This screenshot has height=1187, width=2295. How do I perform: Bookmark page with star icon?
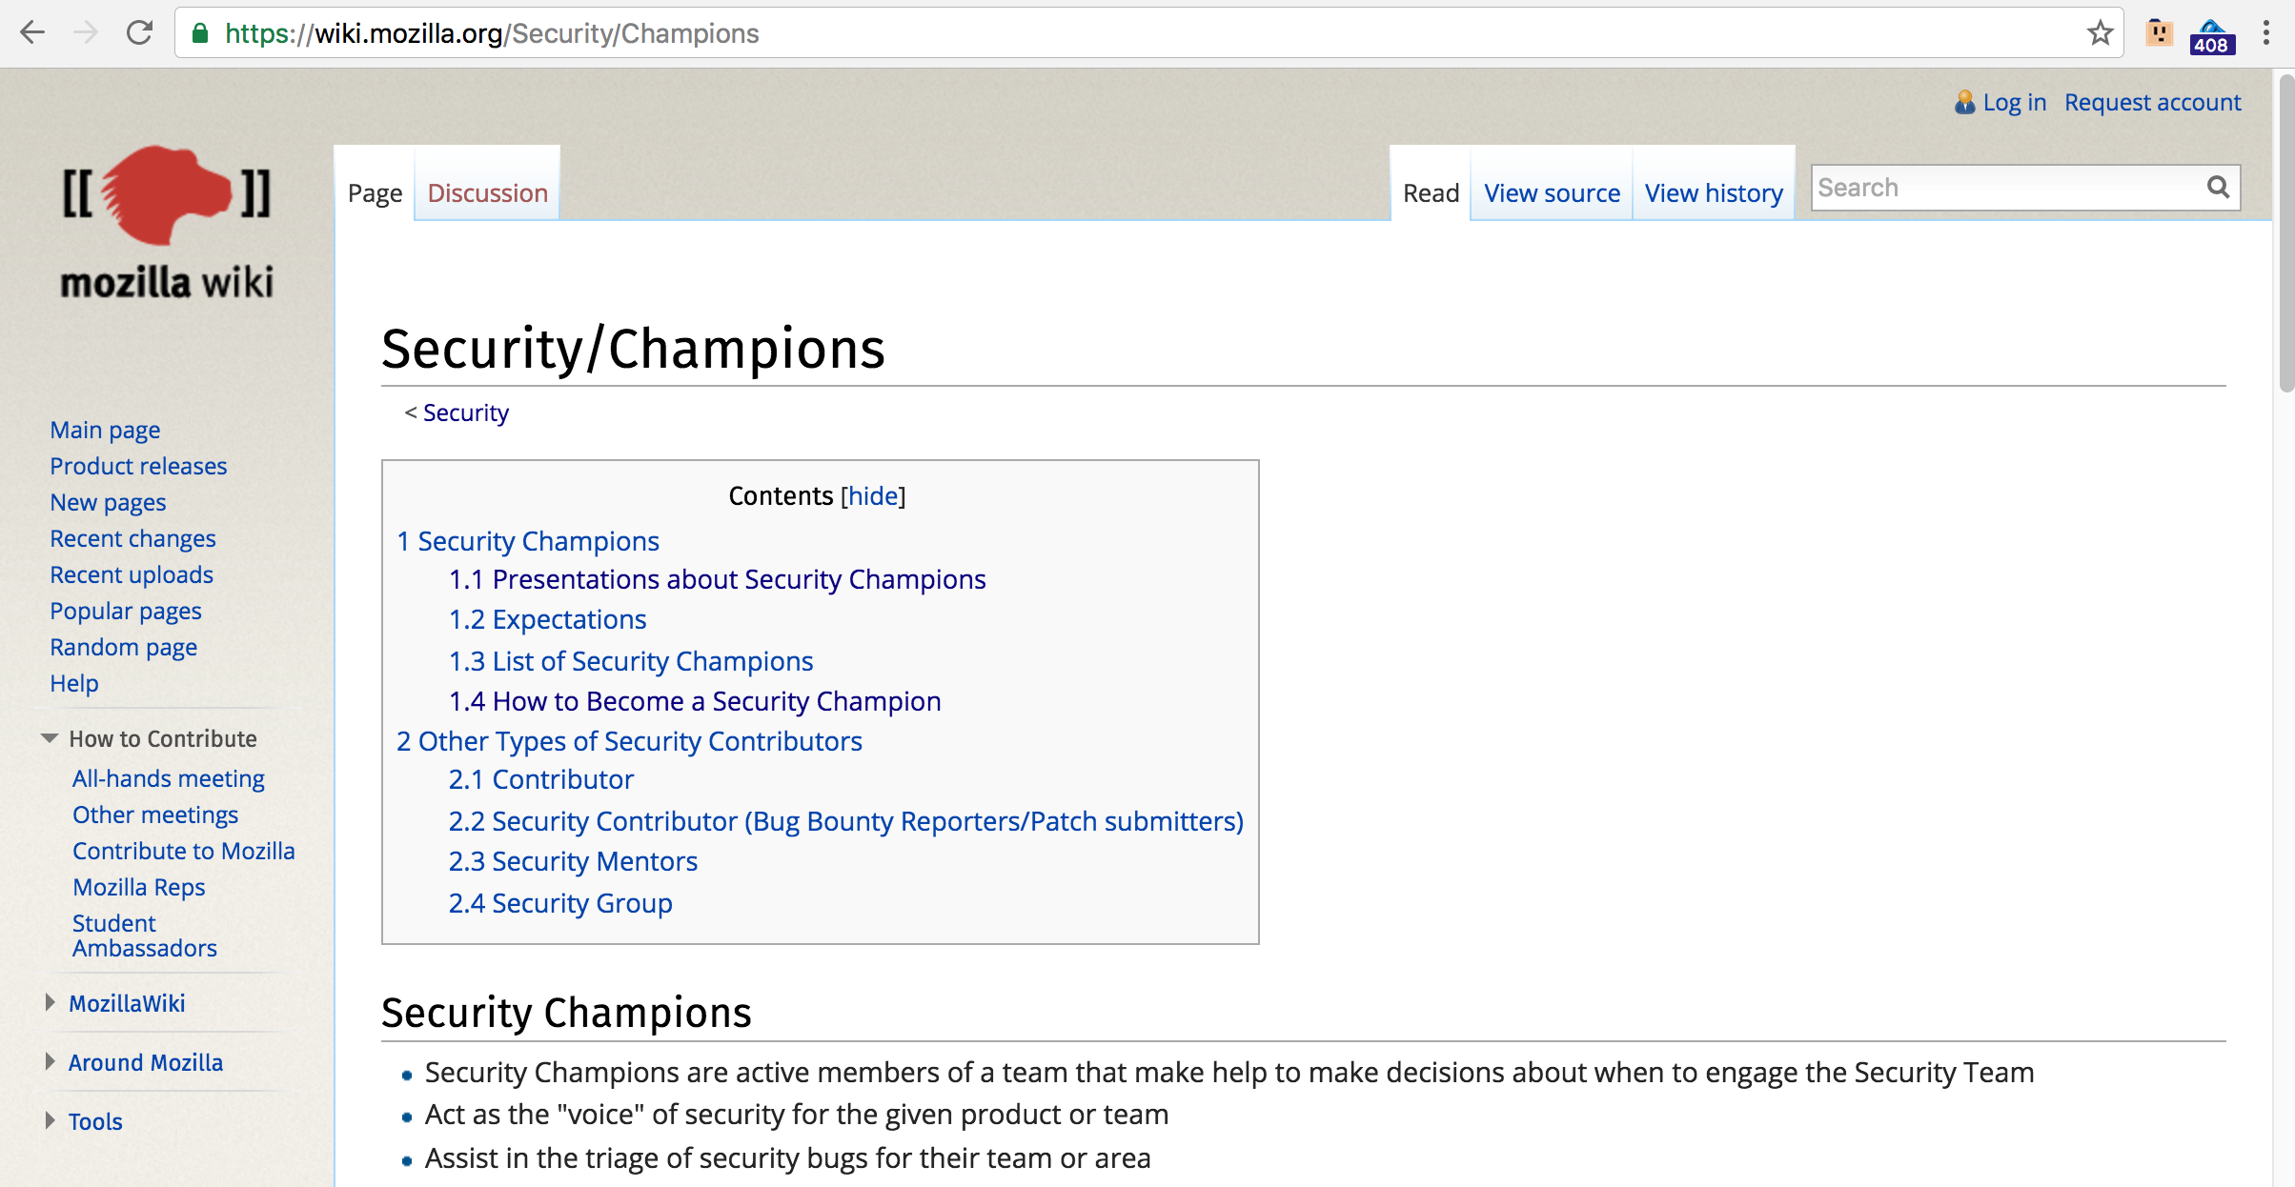coord(2100,33)
